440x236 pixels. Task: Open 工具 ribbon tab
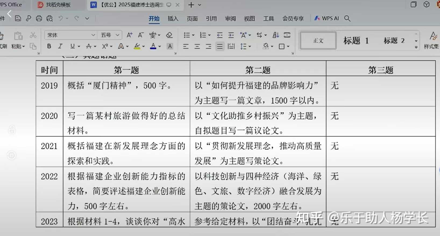point(268,18)
